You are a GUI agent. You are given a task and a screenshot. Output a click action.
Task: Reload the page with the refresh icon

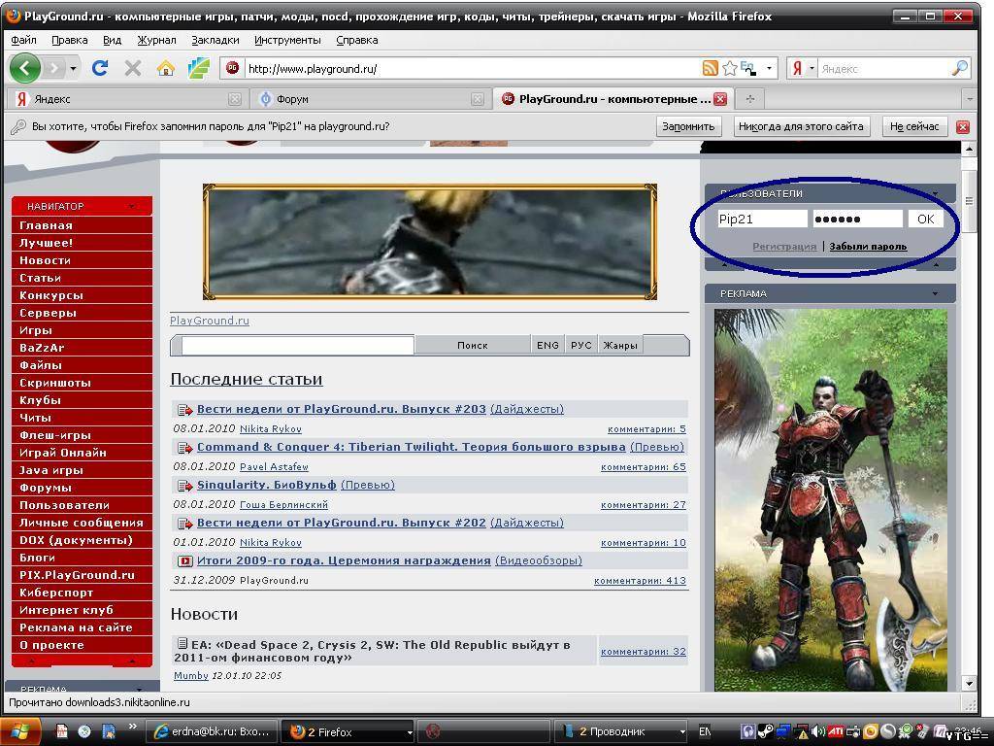(100, 68)
